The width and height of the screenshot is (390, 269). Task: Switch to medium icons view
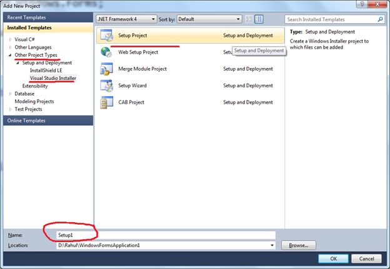point(259,19)
